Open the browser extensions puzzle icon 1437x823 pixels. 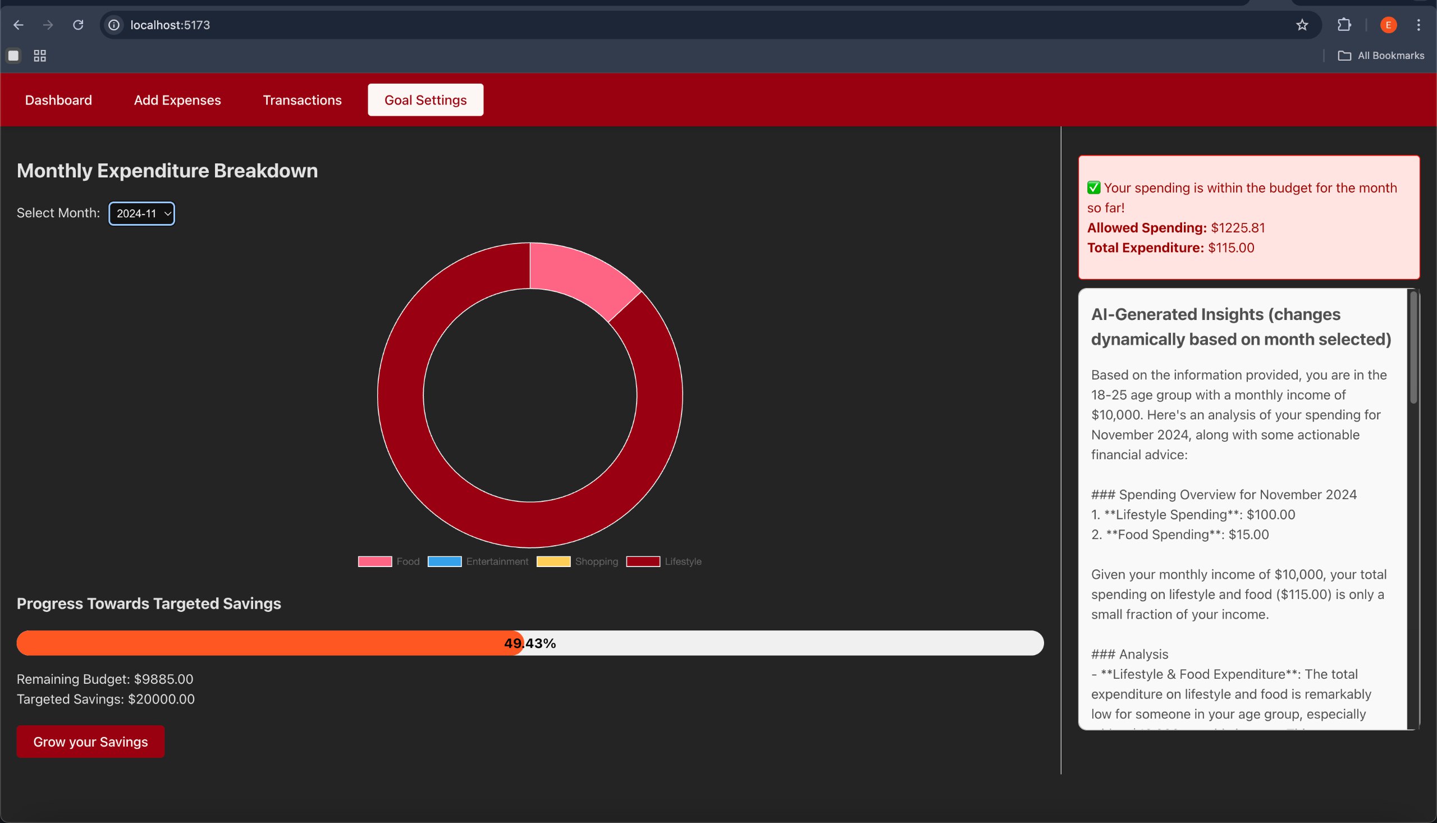(x=1344, y=25)
